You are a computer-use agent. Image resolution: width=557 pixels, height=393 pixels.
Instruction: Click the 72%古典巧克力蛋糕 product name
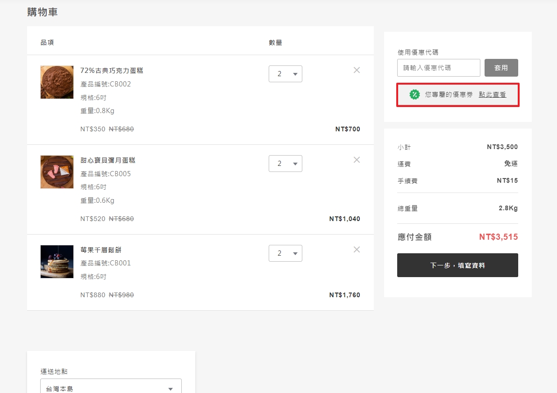pyautogui.click(x=111, y=71)
